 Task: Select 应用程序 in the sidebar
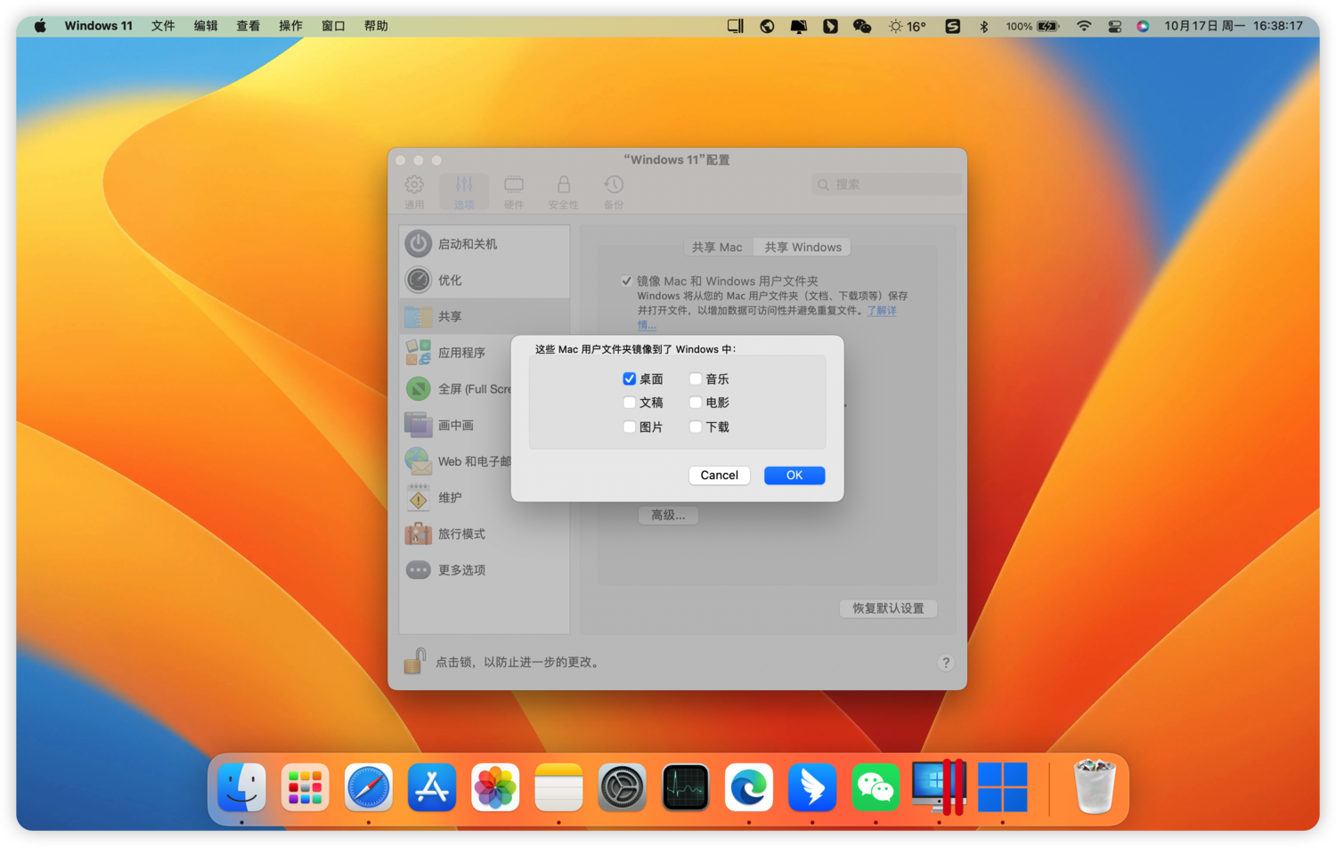coord(455,353)
